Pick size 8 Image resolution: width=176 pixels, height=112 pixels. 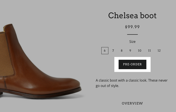point(122,51)
